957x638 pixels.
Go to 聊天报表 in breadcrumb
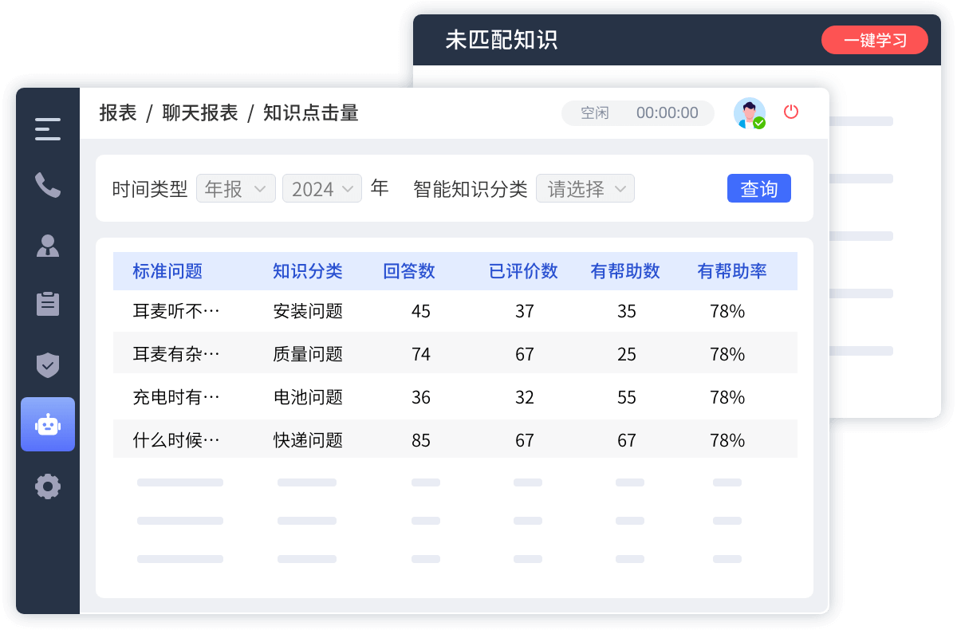point(200,112)
